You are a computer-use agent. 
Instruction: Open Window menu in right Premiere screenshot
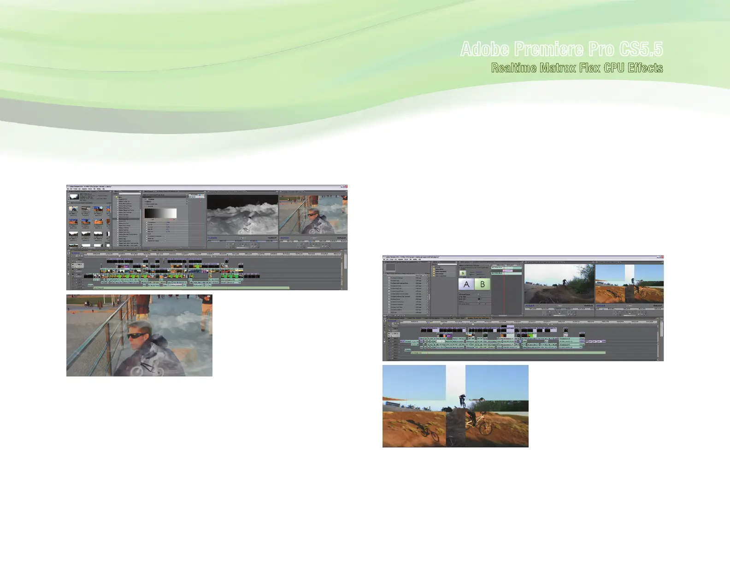[415, 259]
